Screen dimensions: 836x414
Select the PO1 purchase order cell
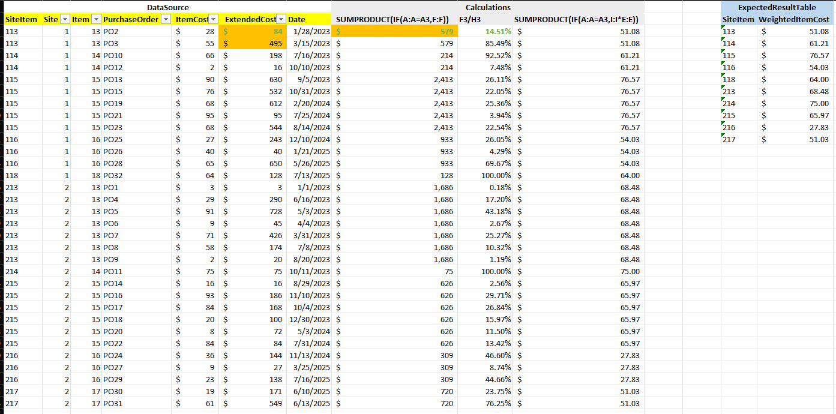pos(136,187)
